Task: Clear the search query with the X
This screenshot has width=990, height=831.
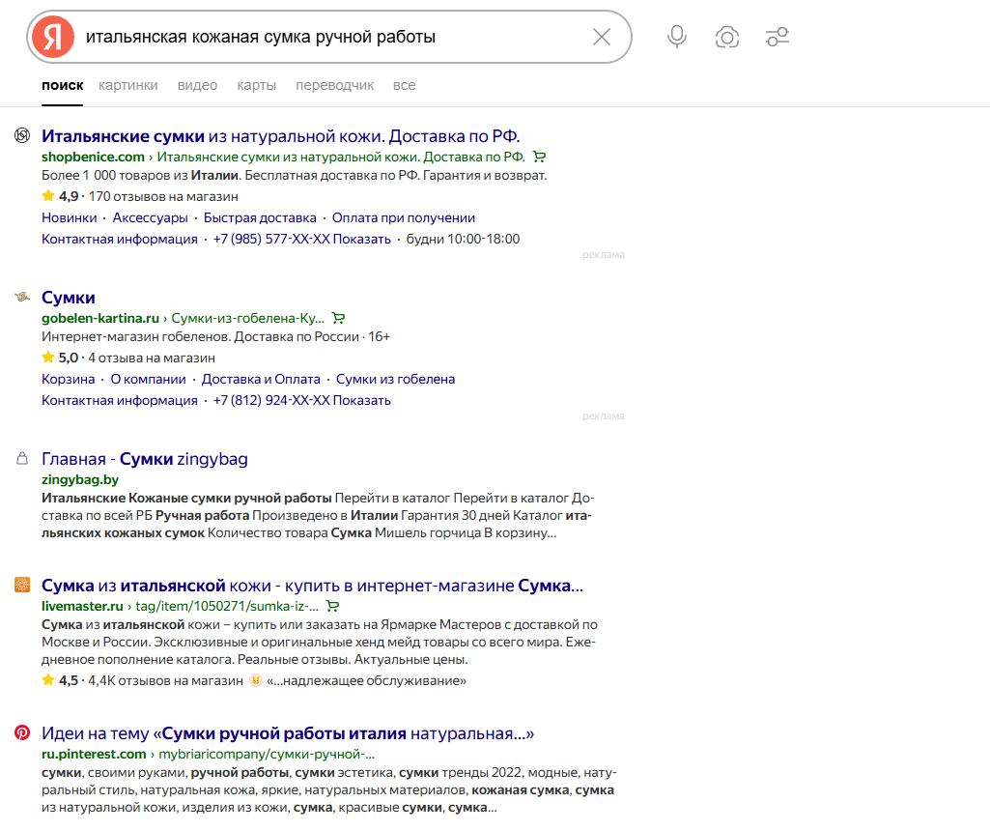Action: click(x=602, y=37)
